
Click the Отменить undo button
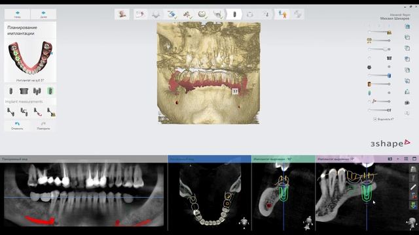[x=18, y=126]
